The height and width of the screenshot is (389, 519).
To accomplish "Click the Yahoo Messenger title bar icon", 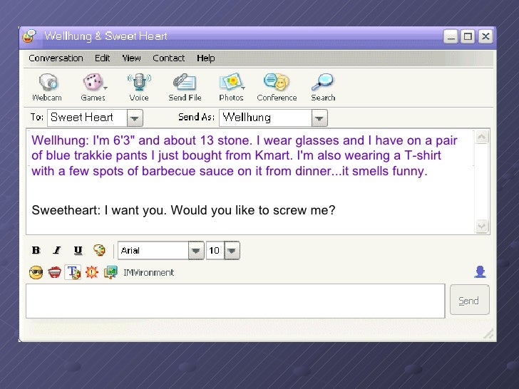I will pos(29,36).
